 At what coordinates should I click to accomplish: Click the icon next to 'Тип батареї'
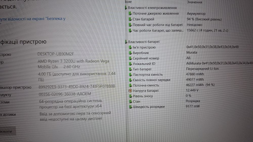[130, 69]
